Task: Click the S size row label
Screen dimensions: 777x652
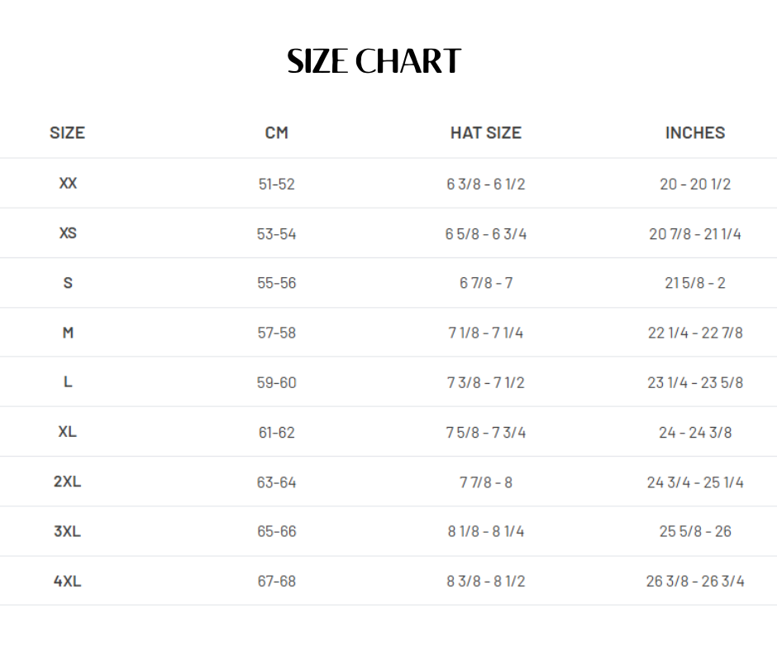Action: coord(68,283)
